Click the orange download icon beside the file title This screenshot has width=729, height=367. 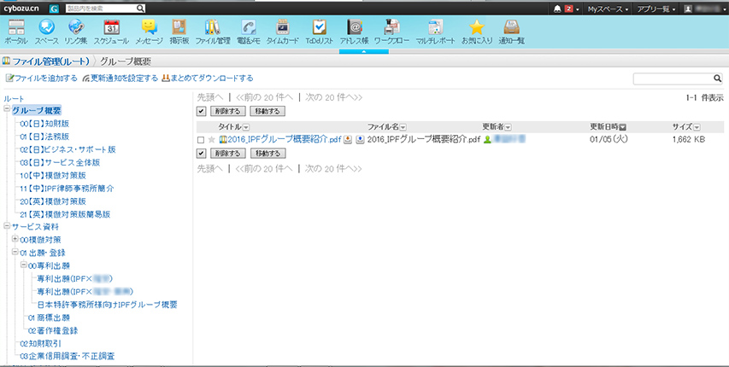pos(347,139)
